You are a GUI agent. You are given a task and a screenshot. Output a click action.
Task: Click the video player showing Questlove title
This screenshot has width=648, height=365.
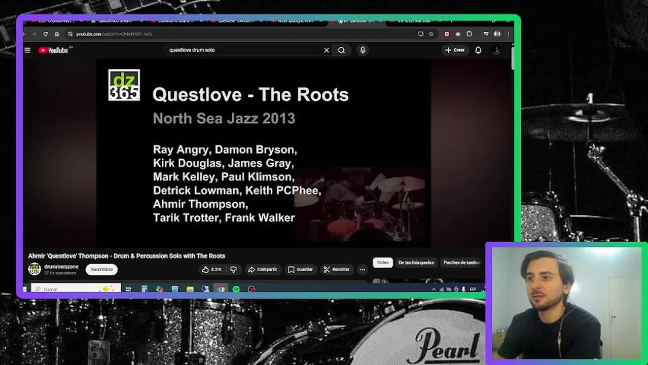click(264, 154)
